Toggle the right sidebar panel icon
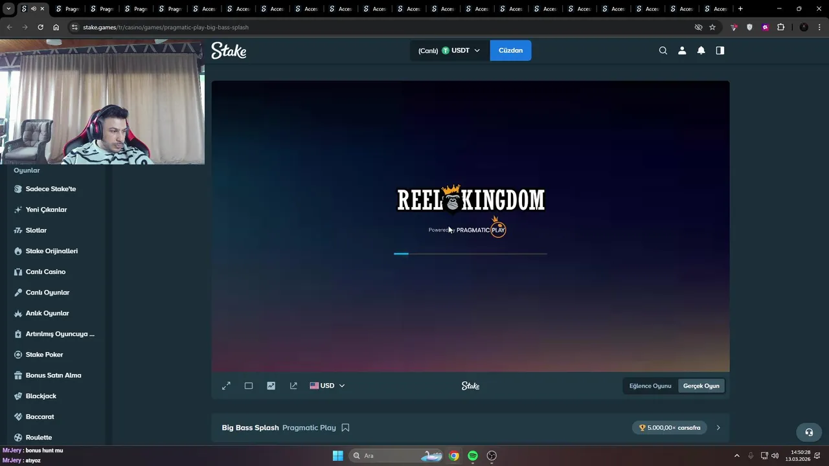This screenshot has width=829, height=466. click(x=720, y=50)
